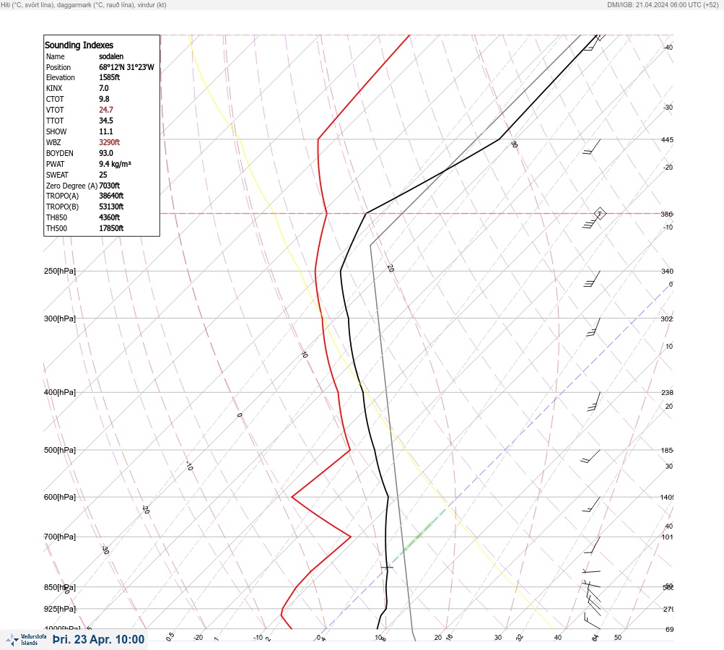Click the right-axis height label 445

(667, 139)
